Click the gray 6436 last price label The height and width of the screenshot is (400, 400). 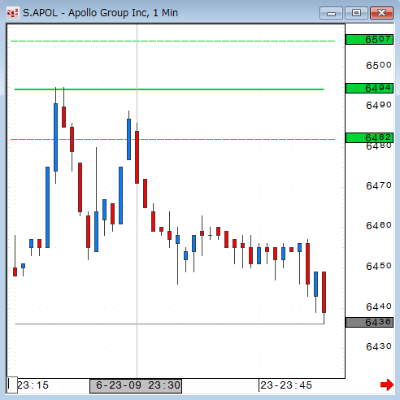point(369,322)
